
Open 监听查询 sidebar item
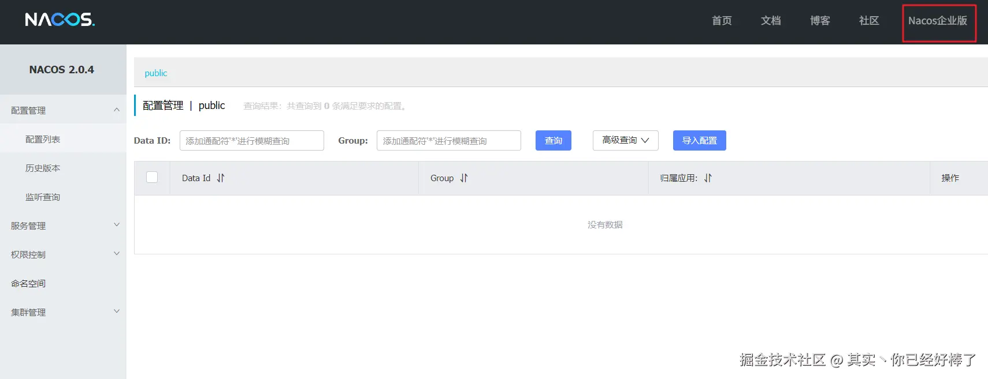point(43,197)
